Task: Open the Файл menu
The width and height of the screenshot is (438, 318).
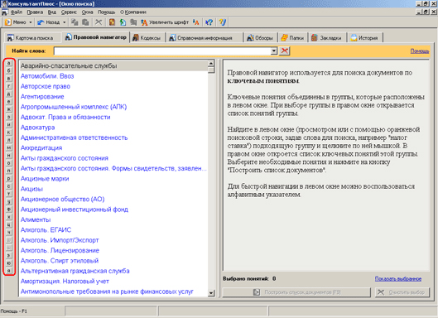Action: (x=17, y=12)
